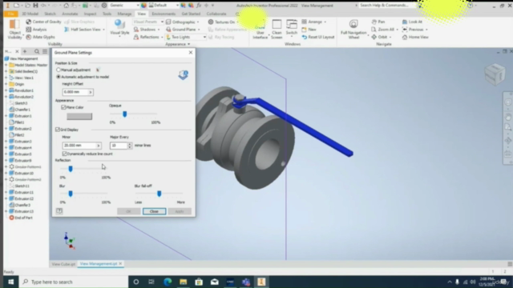
Task: Click the Previous view icon
Action: (405, 30)
